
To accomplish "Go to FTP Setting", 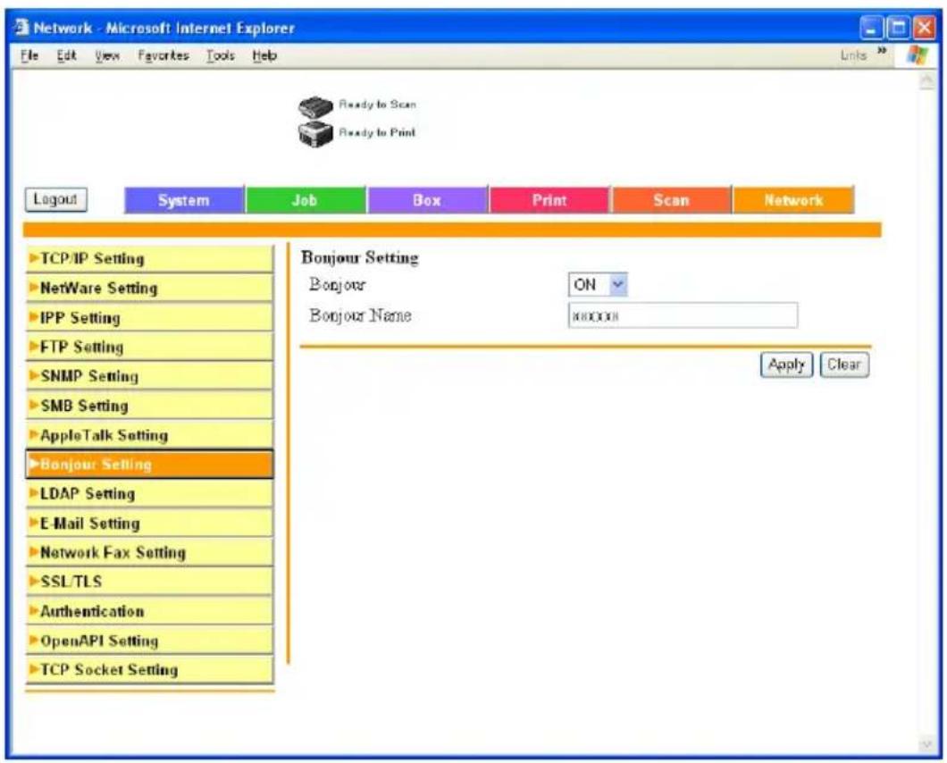I will click(x=149, y=347).
